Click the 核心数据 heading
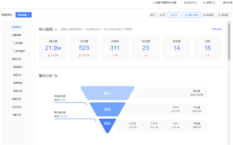 pos(46,29)
